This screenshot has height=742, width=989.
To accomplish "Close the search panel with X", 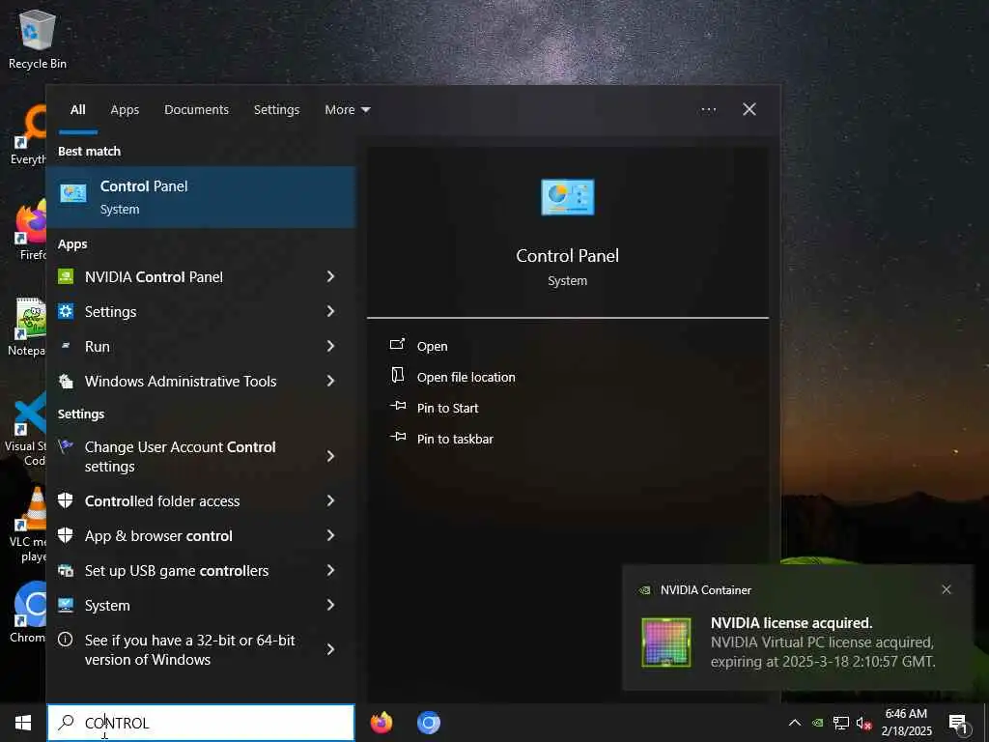I will click(749, 110).
